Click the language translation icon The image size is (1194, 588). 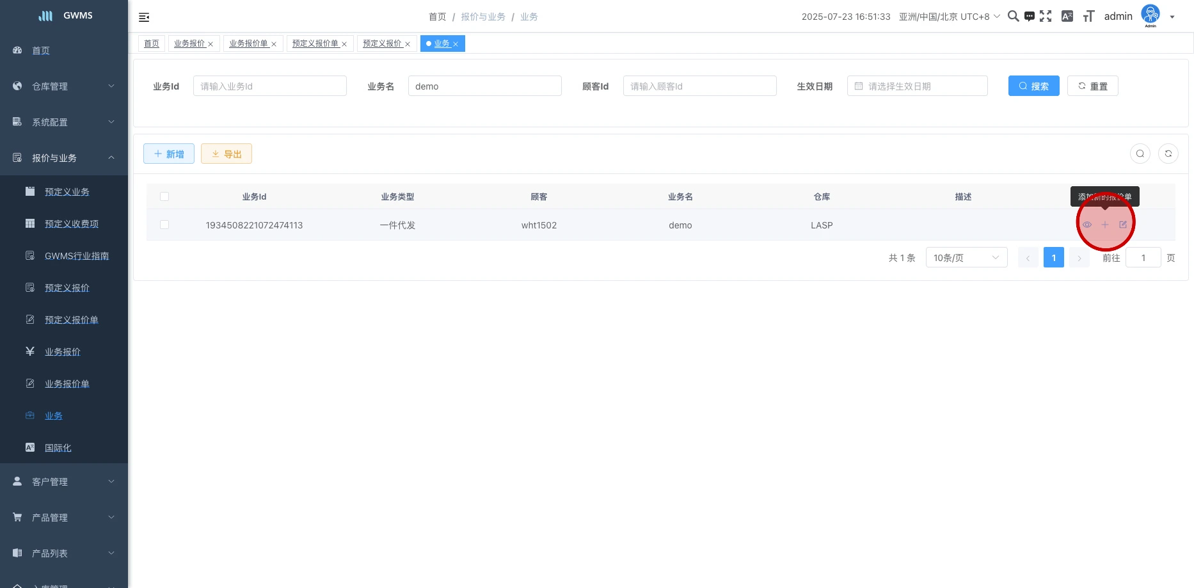click(1067, 17)
